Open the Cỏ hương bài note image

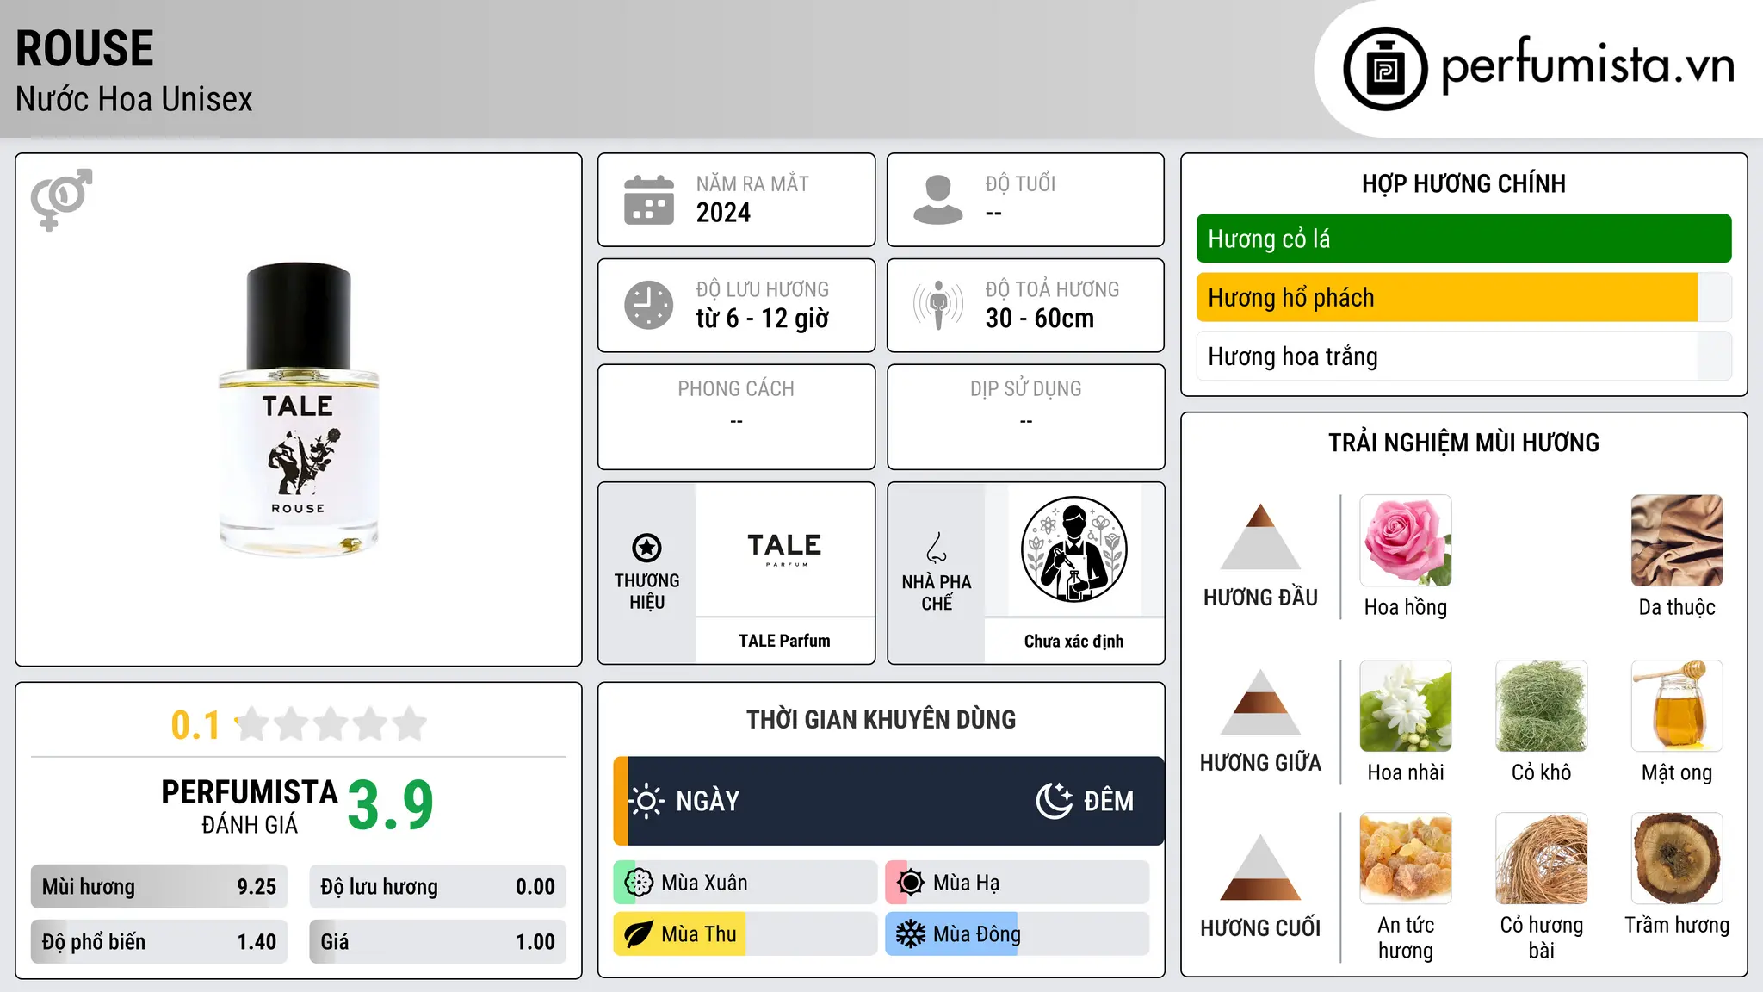[x=1542, y=859]
